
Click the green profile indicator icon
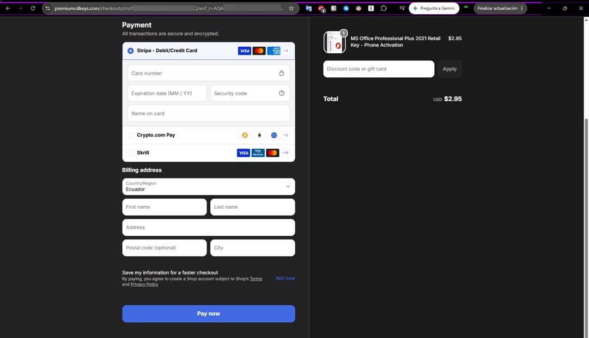466,8
